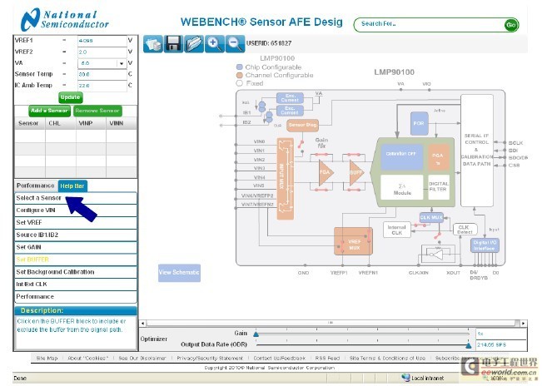The image size is (542, 386).
Task: Switch to the Help Bar tab
Action: [72, 186]
